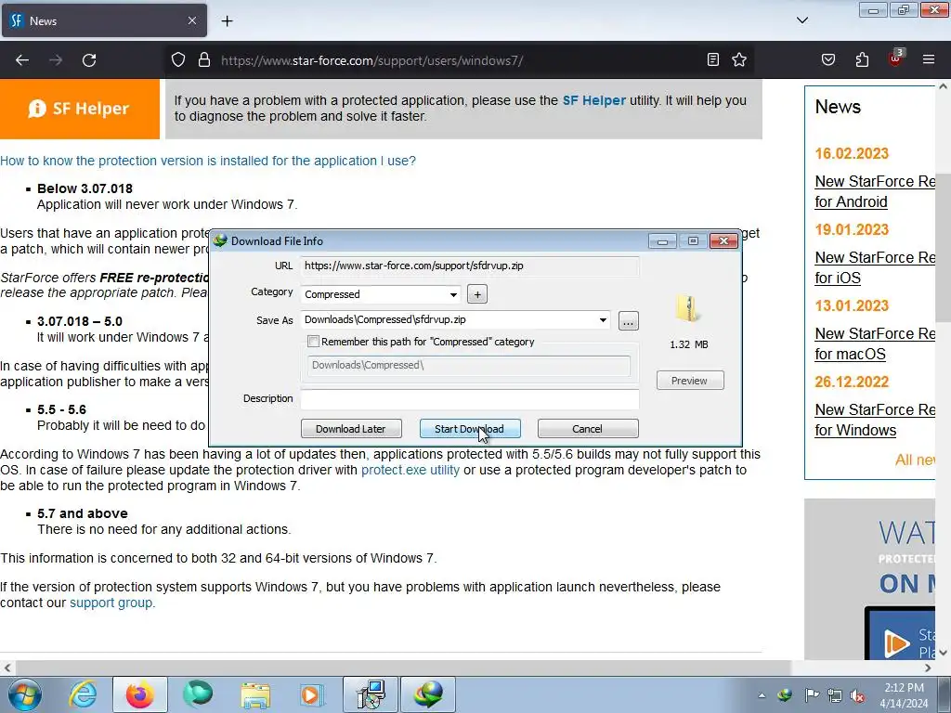Select the News browser tab

coord(104,20)
